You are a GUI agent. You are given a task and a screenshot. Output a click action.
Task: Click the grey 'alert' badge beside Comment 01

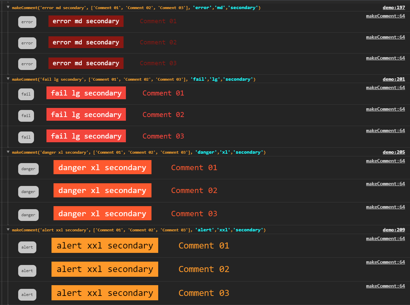coord(27,247)
